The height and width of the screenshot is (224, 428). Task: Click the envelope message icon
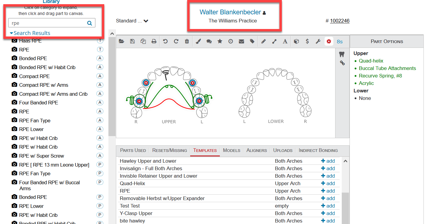(x=241, y=42)
